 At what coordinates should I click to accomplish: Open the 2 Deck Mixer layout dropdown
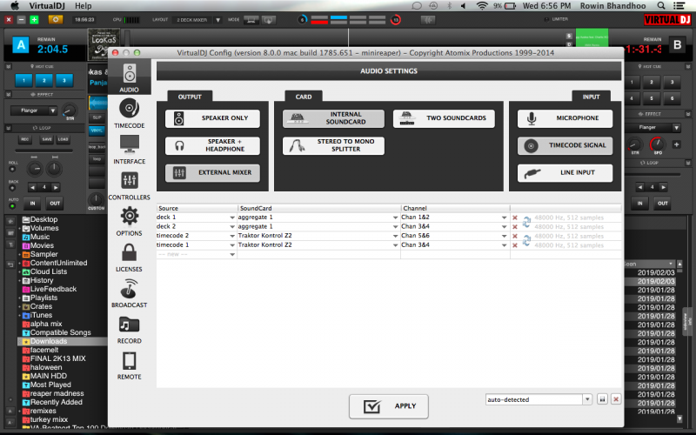[x=218, y=20]
